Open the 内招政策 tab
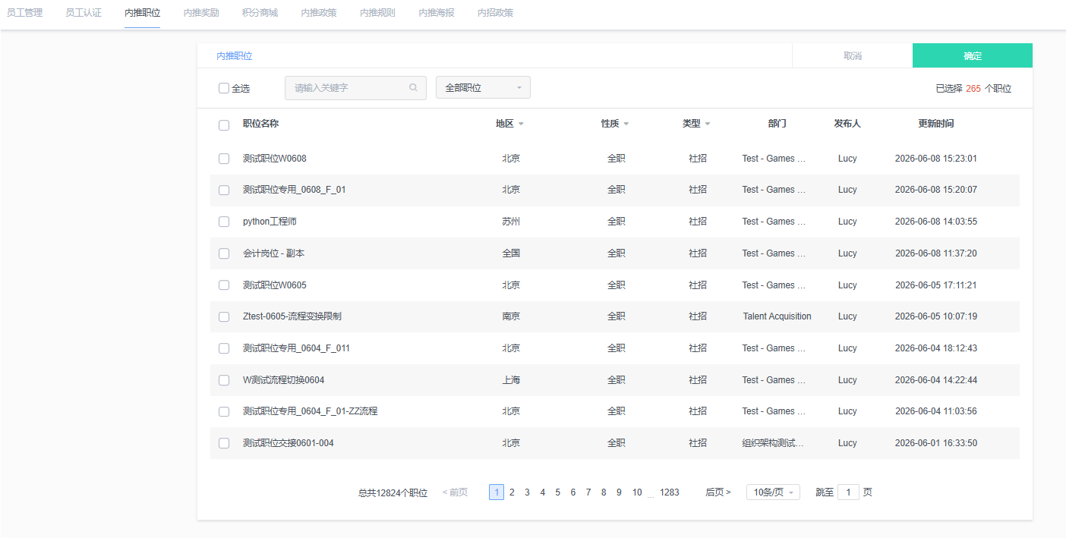Viewport: 1066px width, 538px height. [x=495, y=13]
